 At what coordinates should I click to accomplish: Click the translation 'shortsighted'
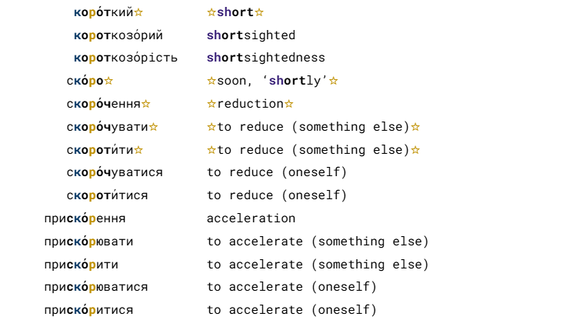(251, 35)
